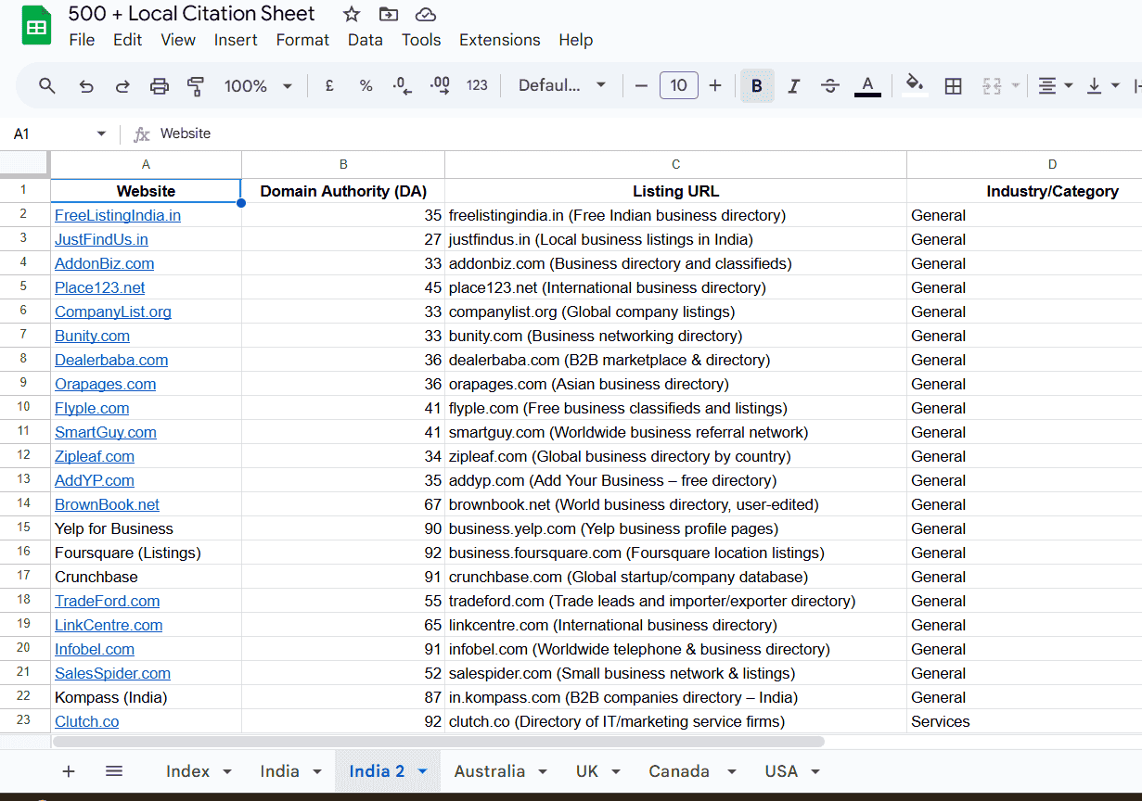Toggle strikethrough formatting
This screenshot has height=801, width=1142.
click(830, 86)
